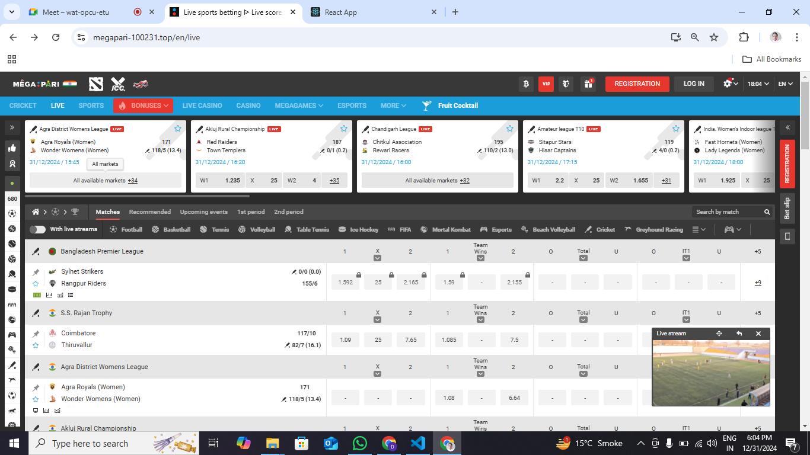Pin the Sylhet Strikers match

click(x=36, y=272)
